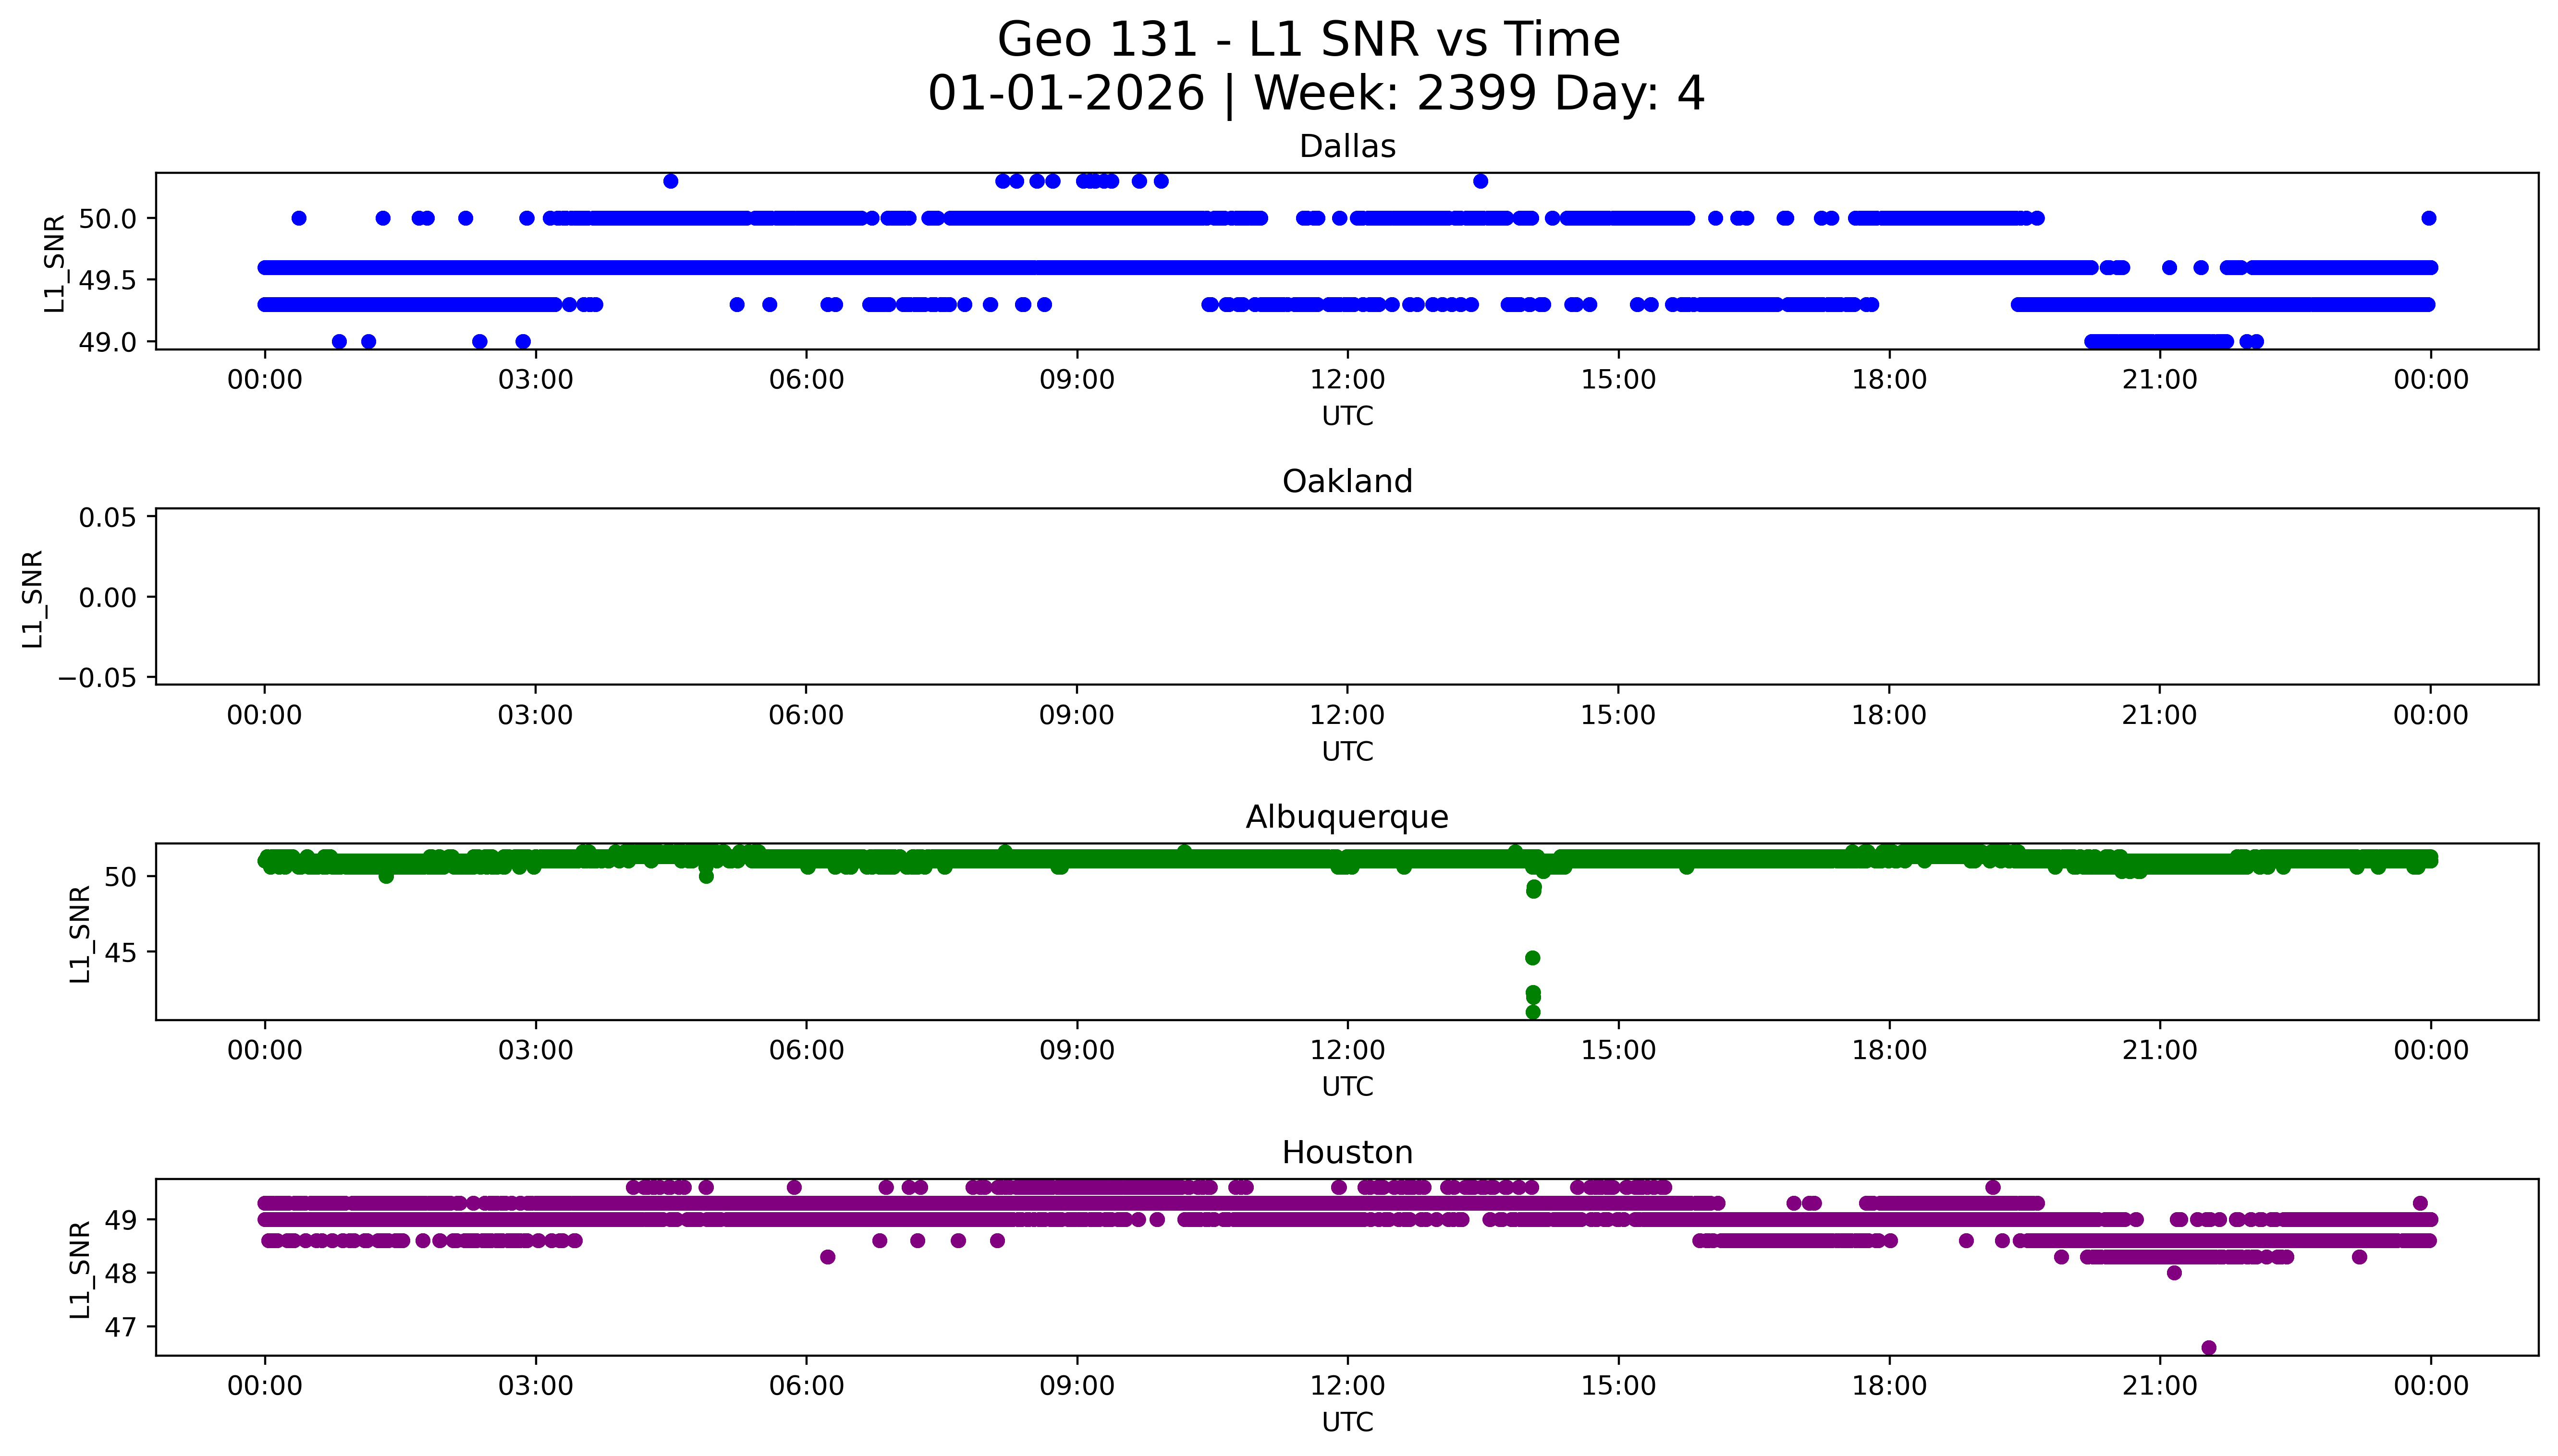Click the Albuquerque subplot title

coord(1346,817)
